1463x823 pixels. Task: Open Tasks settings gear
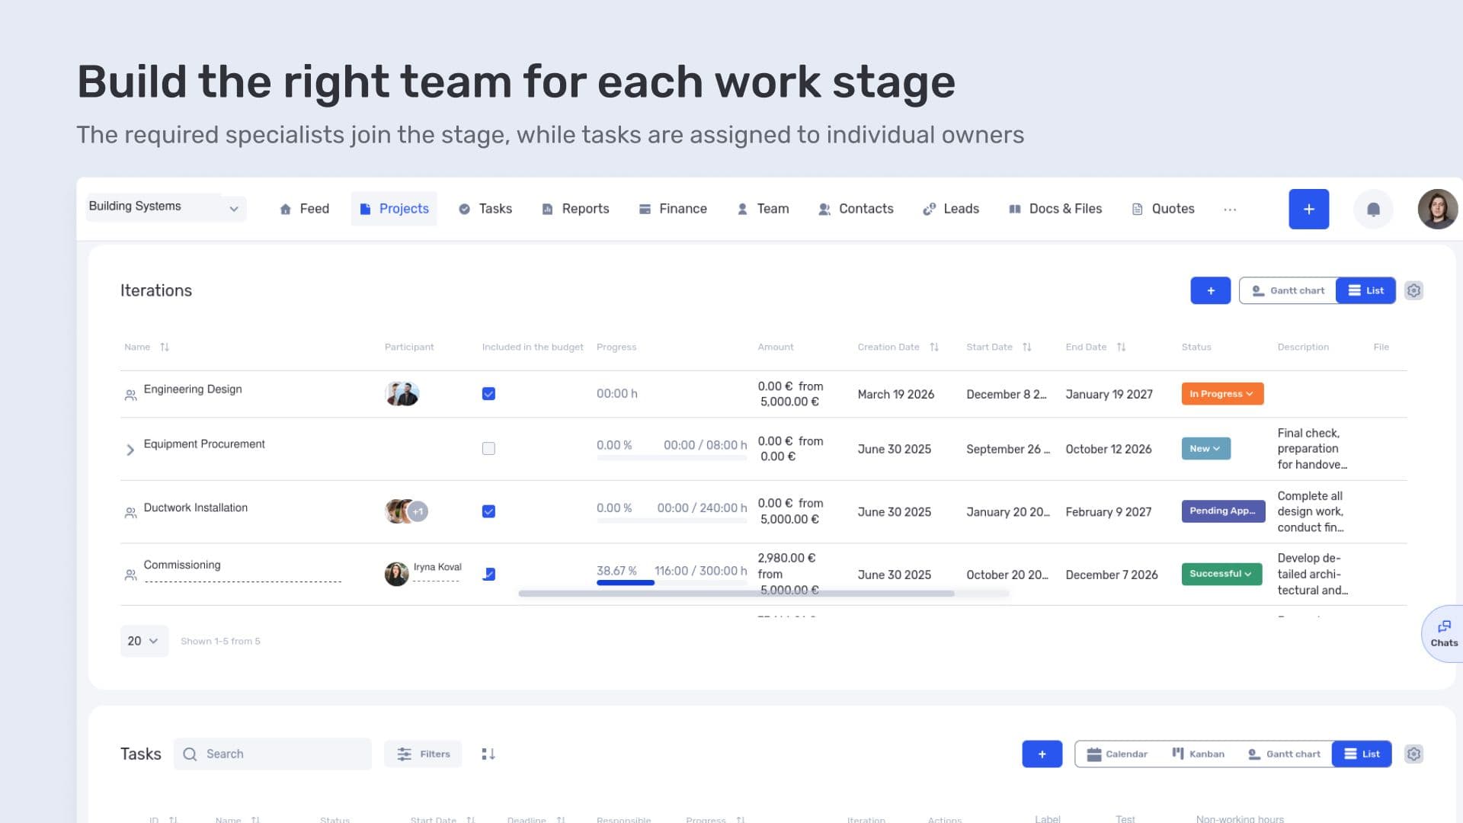1413,754
